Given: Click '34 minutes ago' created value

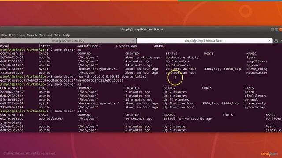Looking at the screenshot, I should click(x=139, y=65).
